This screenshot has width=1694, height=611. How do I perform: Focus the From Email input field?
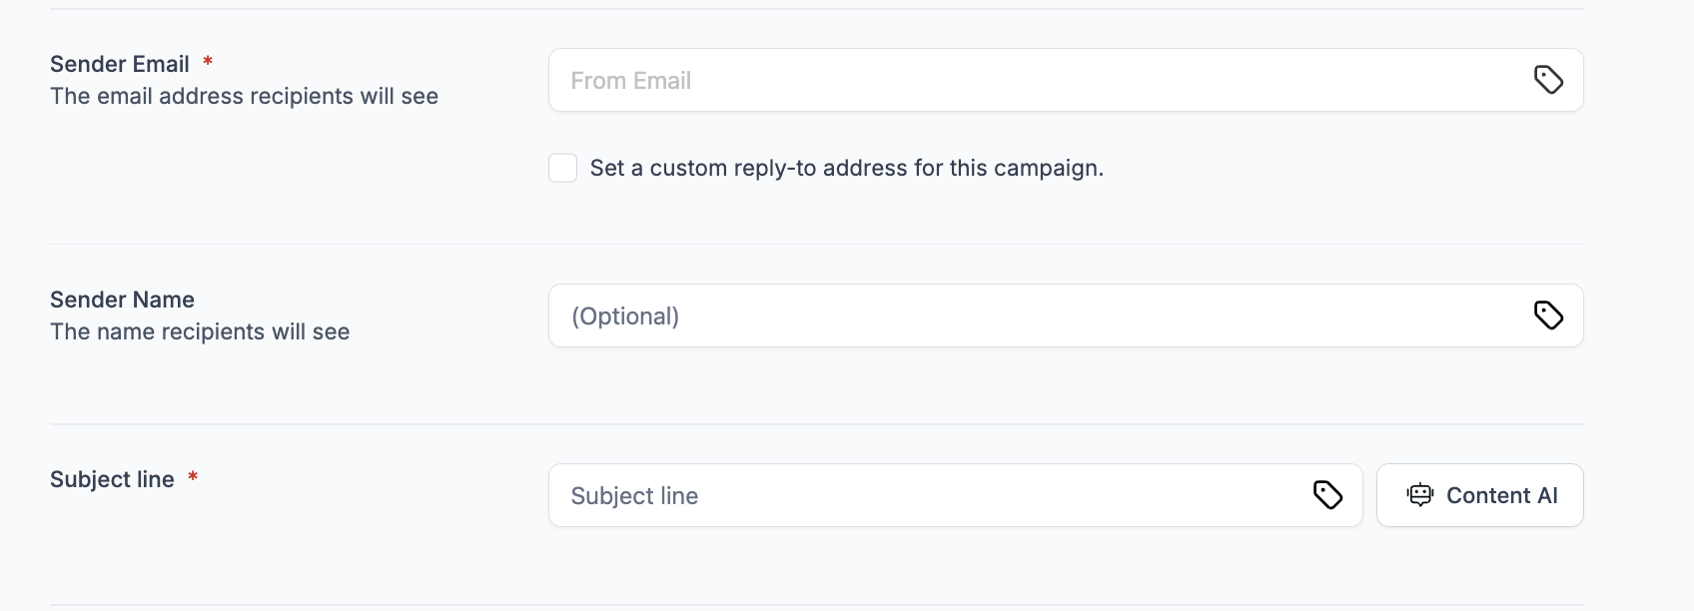(1066, 80)
